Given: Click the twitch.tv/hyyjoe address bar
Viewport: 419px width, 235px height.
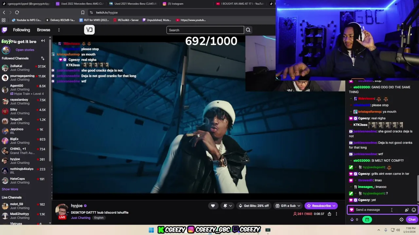Looking at the screenshot, I should 107,12.
